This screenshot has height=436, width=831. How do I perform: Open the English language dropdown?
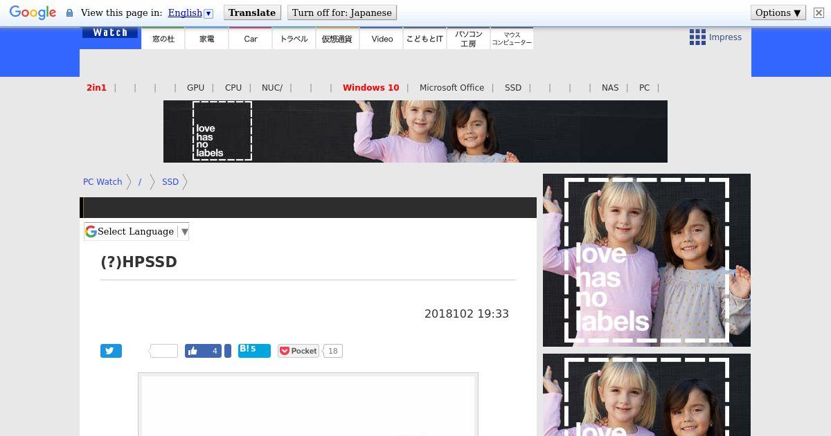tap(190, 12)
